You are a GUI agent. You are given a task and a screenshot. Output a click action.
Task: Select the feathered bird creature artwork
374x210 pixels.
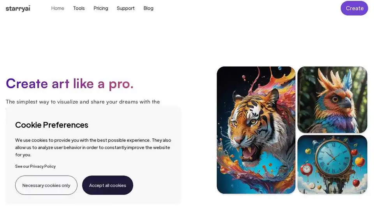(332, 100)
